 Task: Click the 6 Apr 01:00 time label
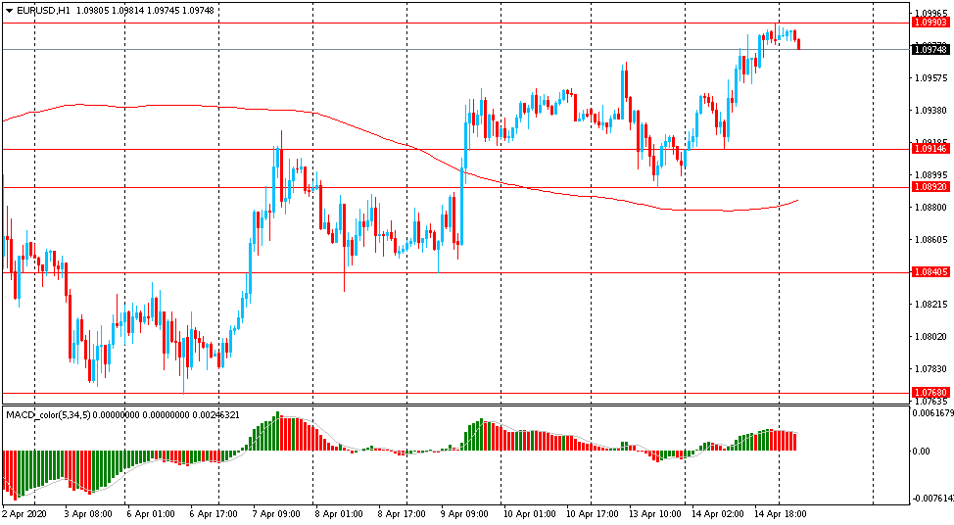(151, 514)
